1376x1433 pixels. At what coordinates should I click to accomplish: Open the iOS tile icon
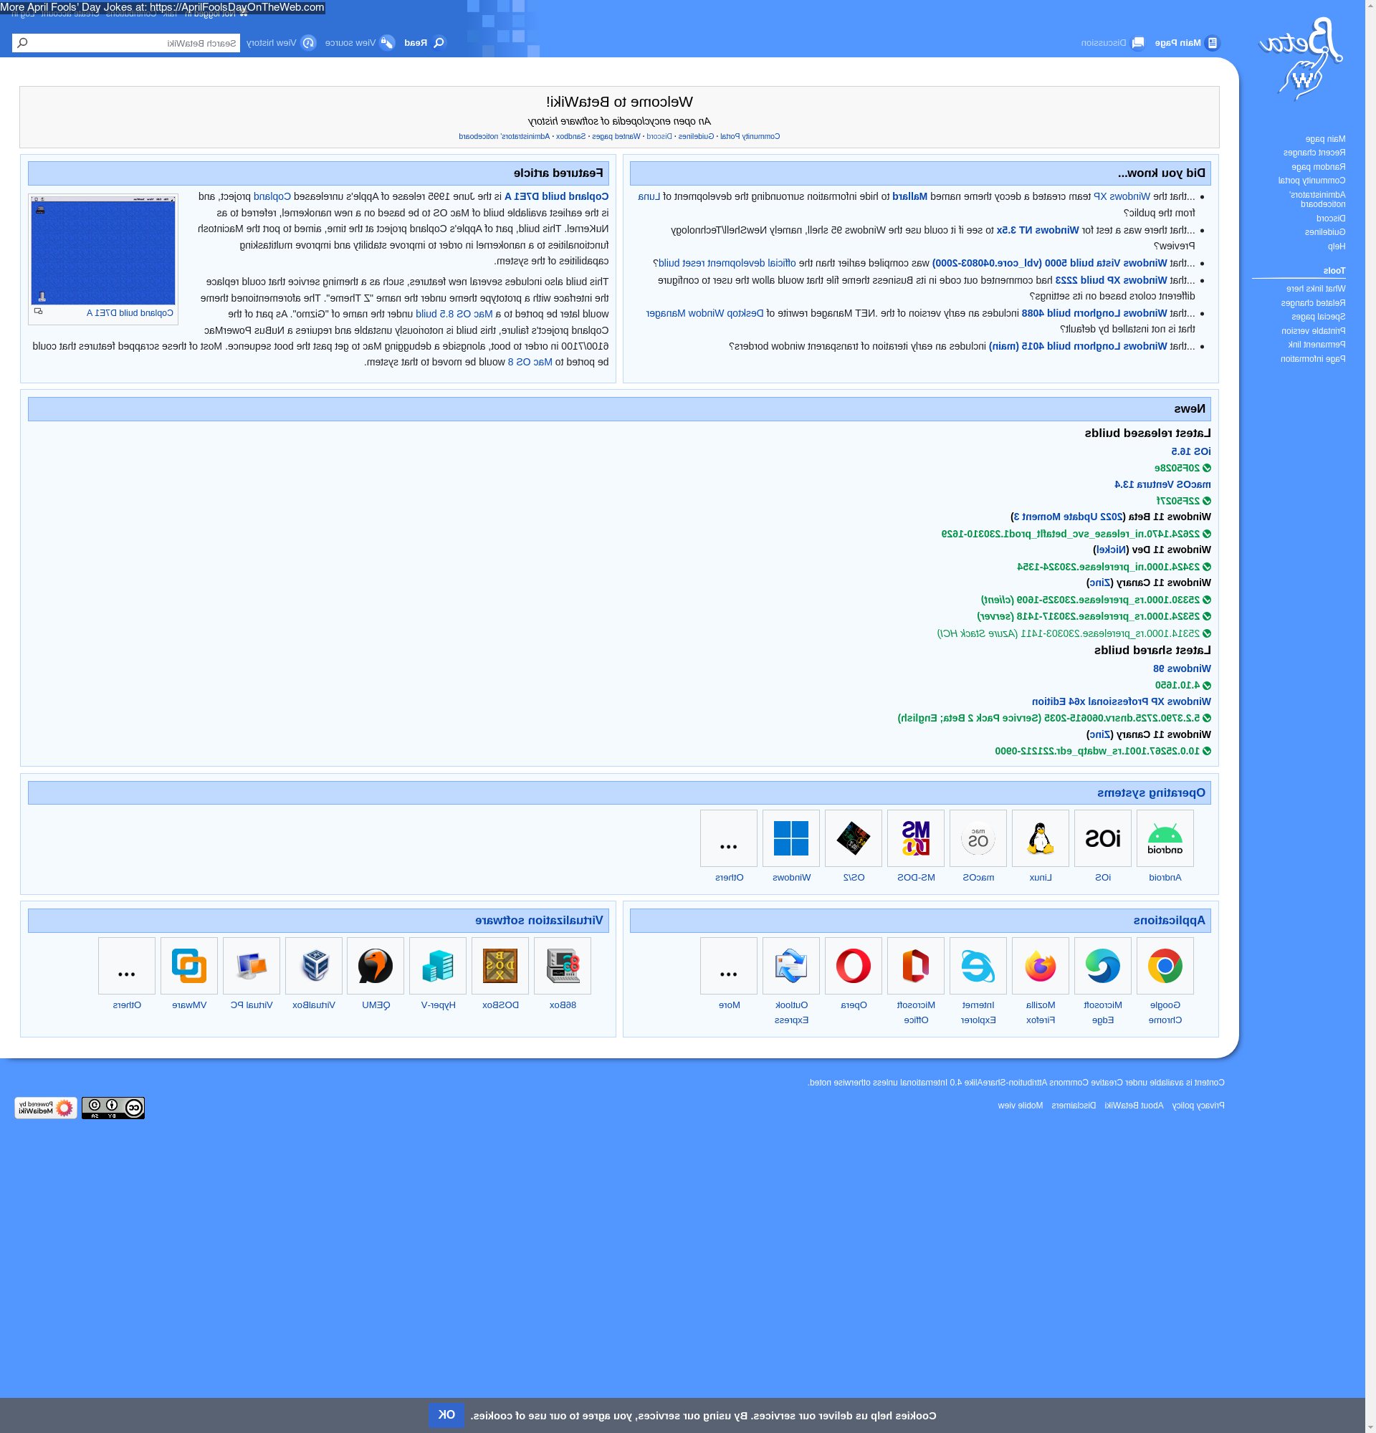[x=1102, y=838]
